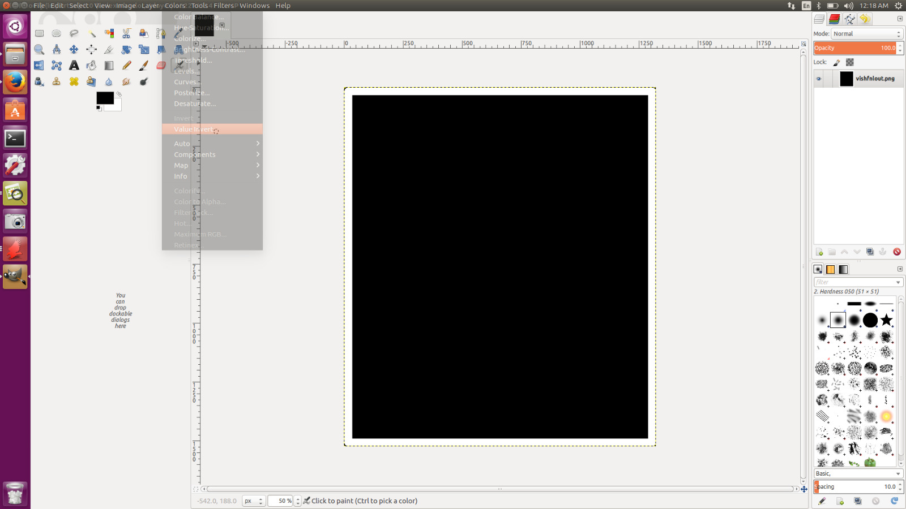This screenshot has width=906, height=509.
Task: Toggle lock alpha channel checkerboard icon
Action: [850, 62]
